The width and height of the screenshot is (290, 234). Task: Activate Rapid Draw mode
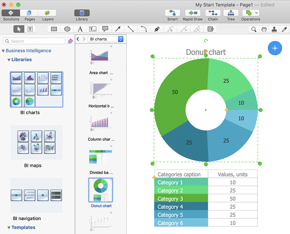coord(193,13)
